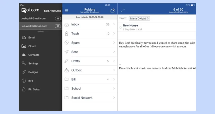Toggle the read status circle for New House
Viewport: 215px width, 114px height.
[x=120, y=27]
